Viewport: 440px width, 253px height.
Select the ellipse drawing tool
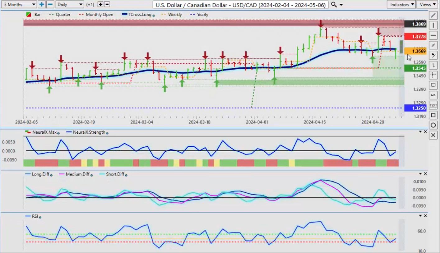pyautogui.click(x=433, y=125)
